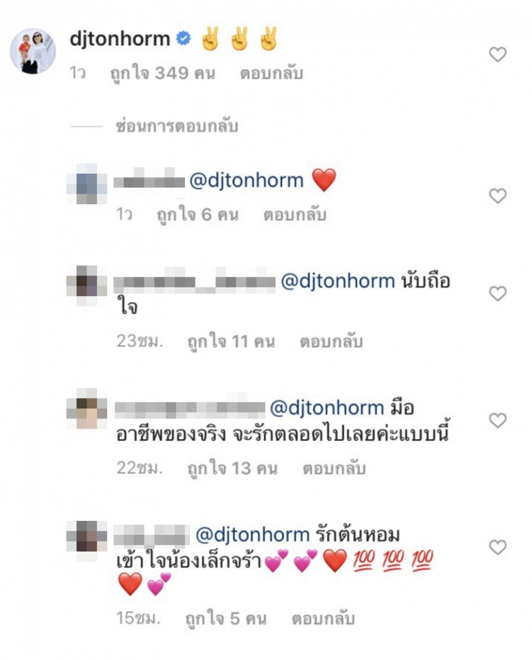Open the @djtonhorm mention in the รักต้นหอม reply

click(253, 534)
